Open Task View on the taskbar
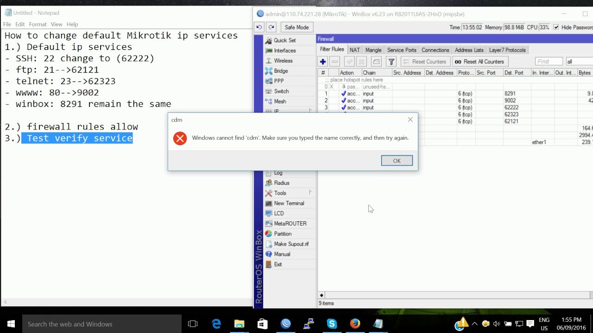 [193, 324]
